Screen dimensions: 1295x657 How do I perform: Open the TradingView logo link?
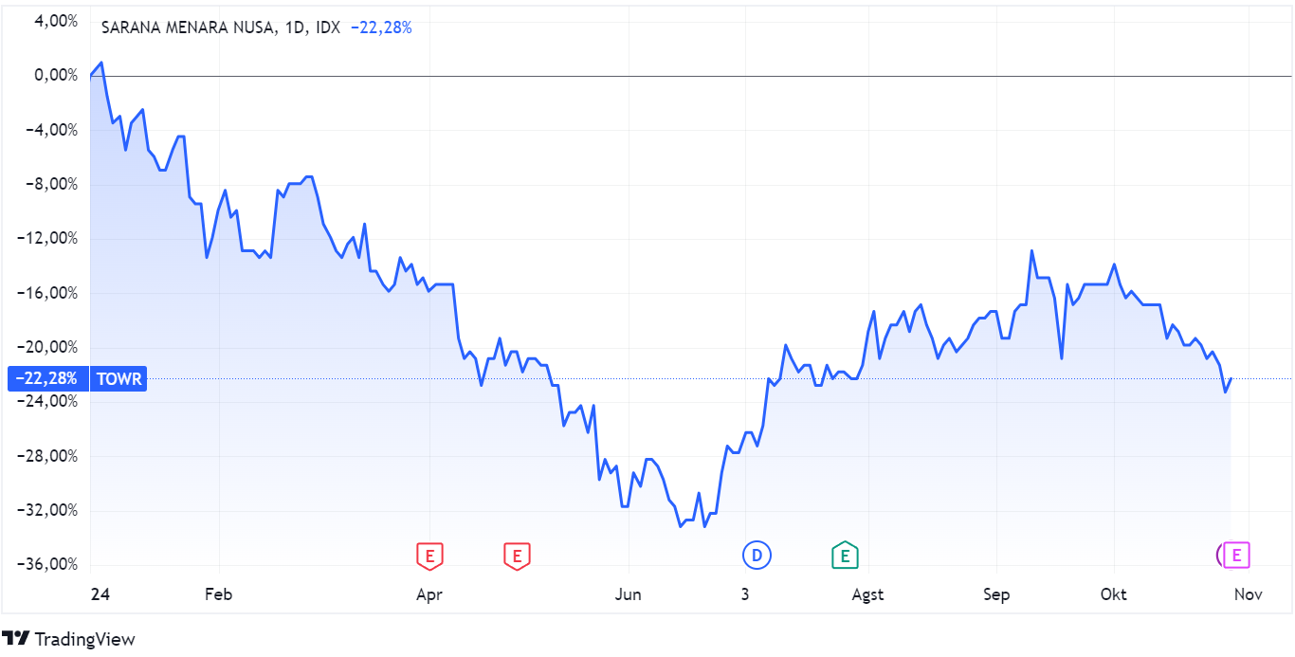pos(68,639)
